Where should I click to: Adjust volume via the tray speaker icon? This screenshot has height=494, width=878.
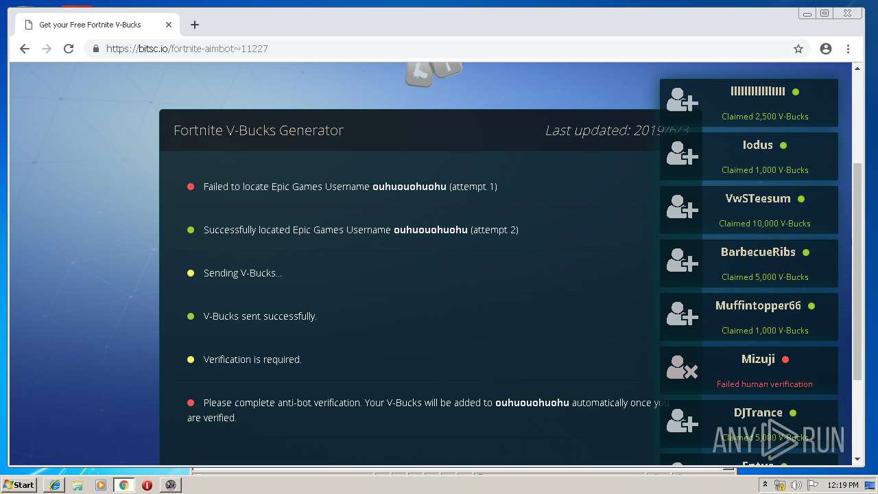click(796, 485)
